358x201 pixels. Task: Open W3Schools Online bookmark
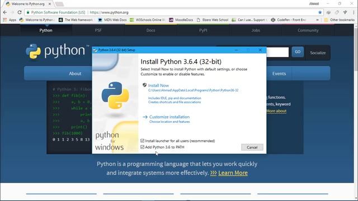(x=147, y=20)
